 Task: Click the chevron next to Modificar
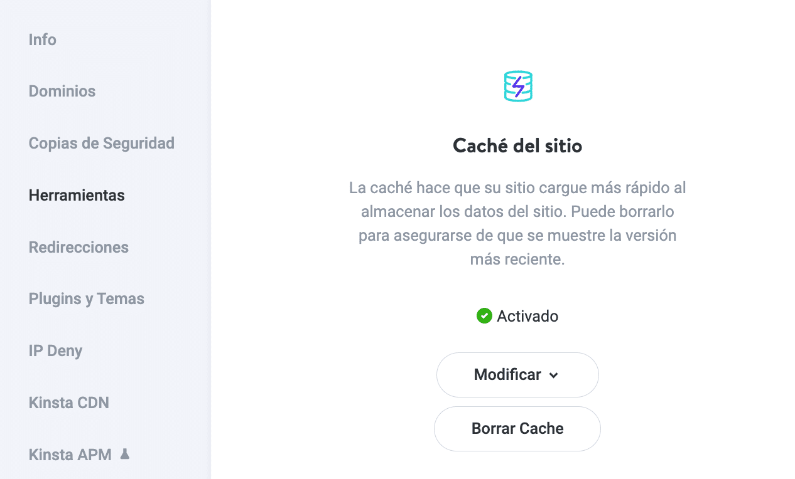point(554,375)
